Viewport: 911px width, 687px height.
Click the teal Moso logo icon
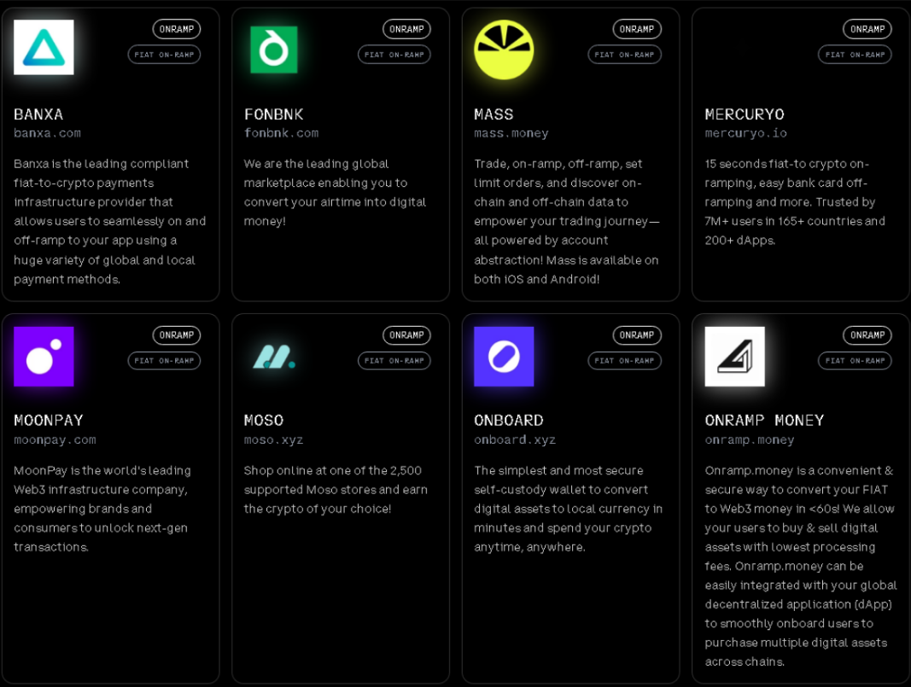pos(274,357)
